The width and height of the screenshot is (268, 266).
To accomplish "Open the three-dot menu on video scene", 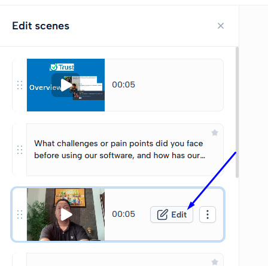I will pos(208,214).
